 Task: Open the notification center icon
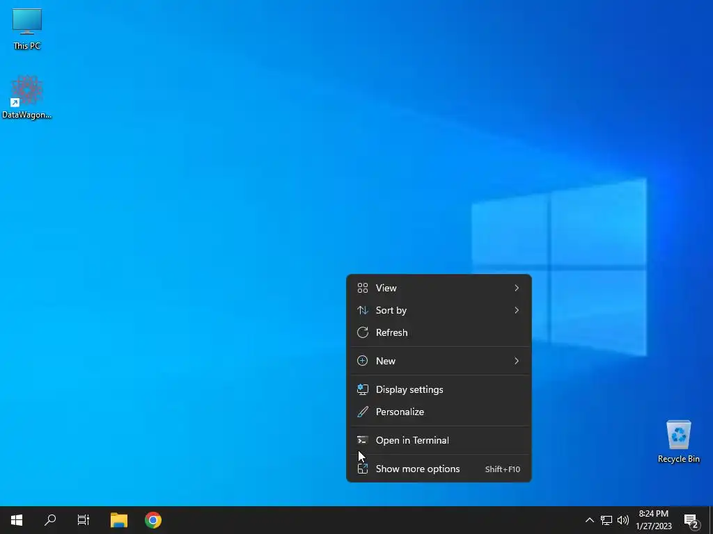[x=691, y=520]
